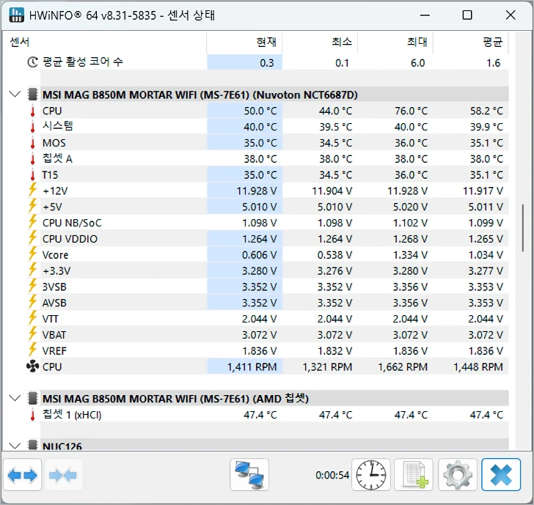Click the thermometer icon beside MOS row

tap(33, 143)
